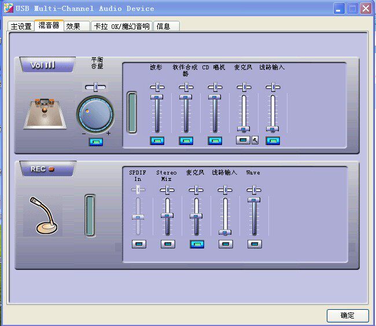Click the 平衡音量 master balance slider

click(95, 87)
